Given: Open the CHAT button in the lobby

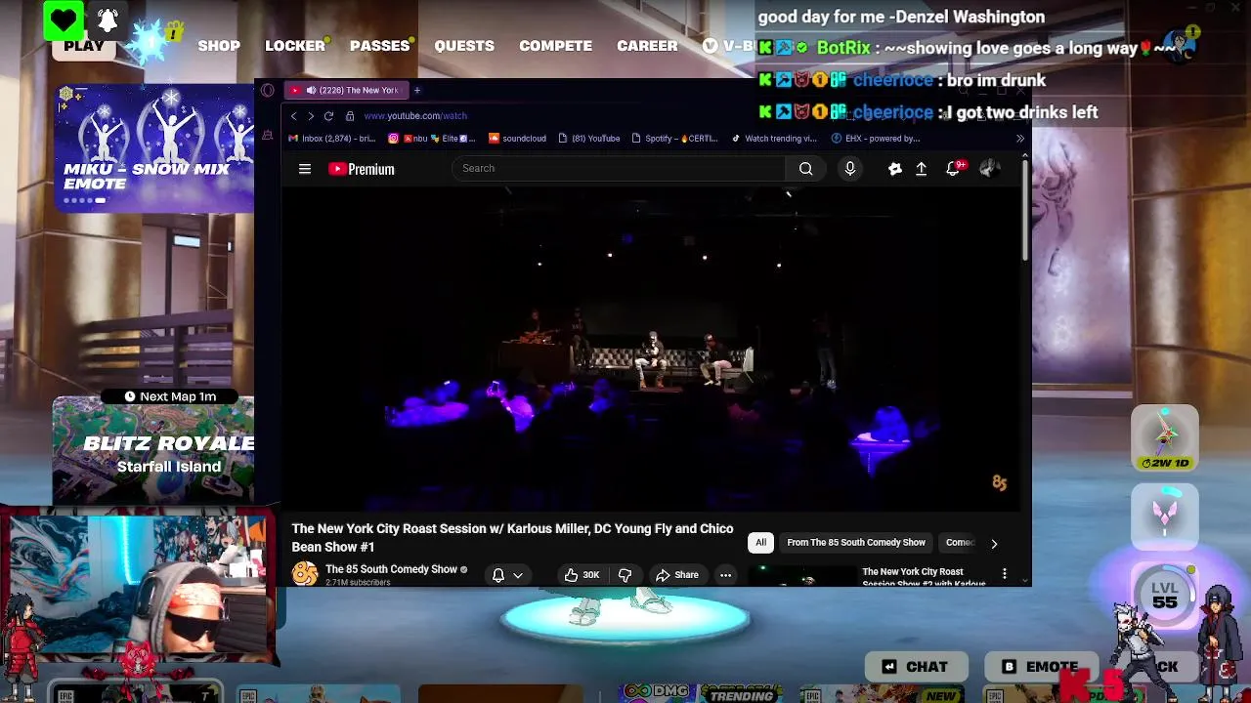Looking at the screenshot, I should tap(915, 667).
